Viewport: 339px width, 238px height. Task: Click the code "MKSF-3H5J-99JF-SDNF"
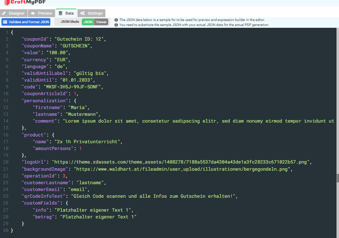point(72,87)
